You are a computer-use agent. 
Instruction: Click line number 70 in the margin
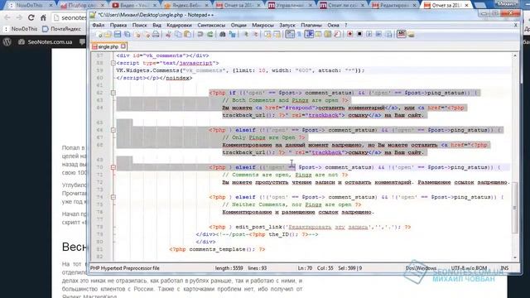pos(99,167)
